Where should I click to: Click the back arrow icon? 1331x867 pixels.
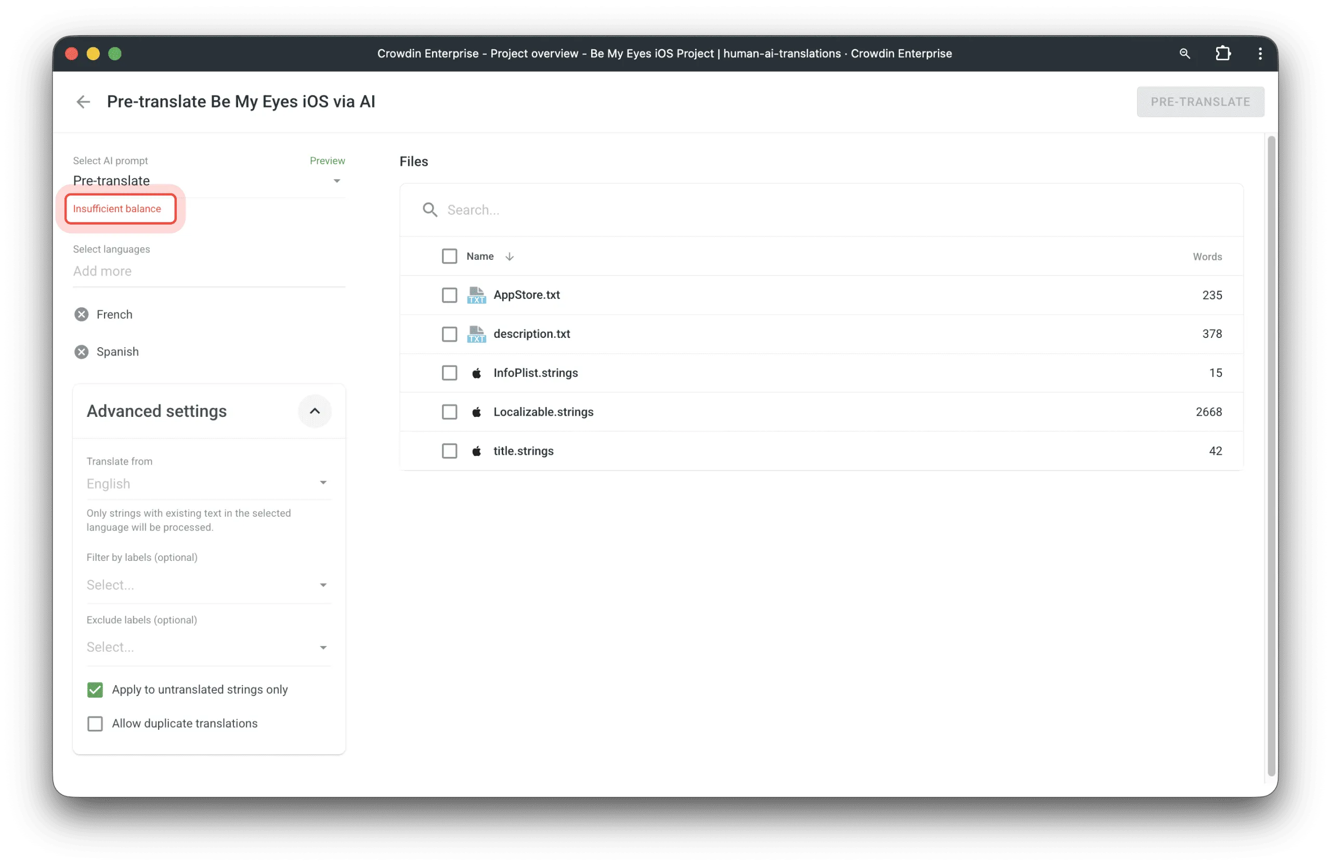(83, 102)
